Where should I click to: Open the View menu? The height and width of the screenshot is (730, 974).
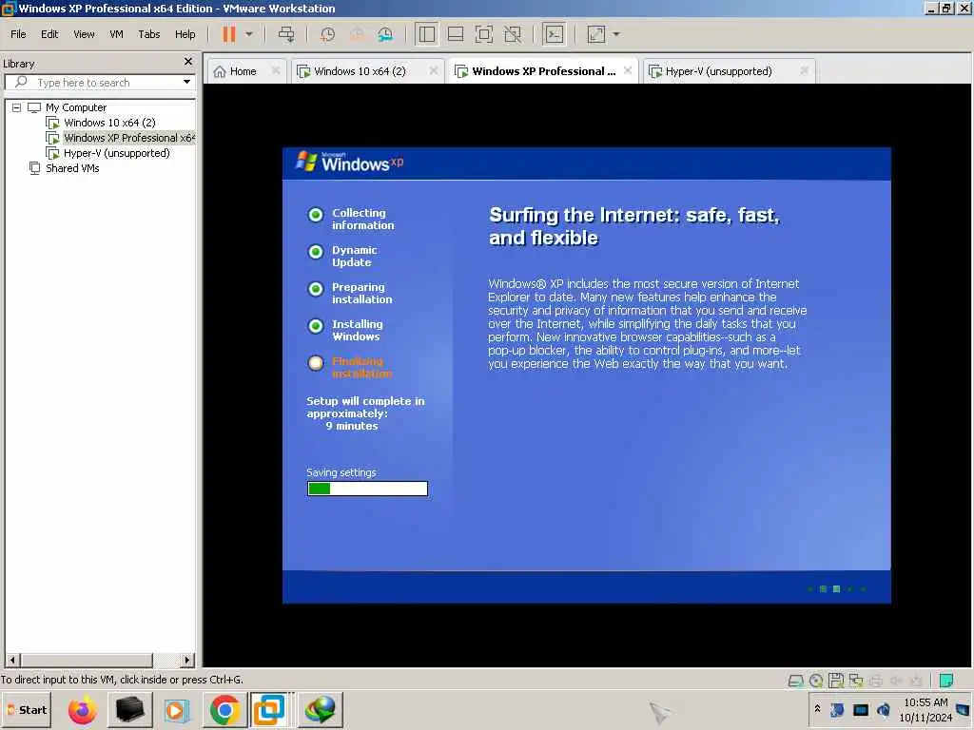click(x=84, y=34)
